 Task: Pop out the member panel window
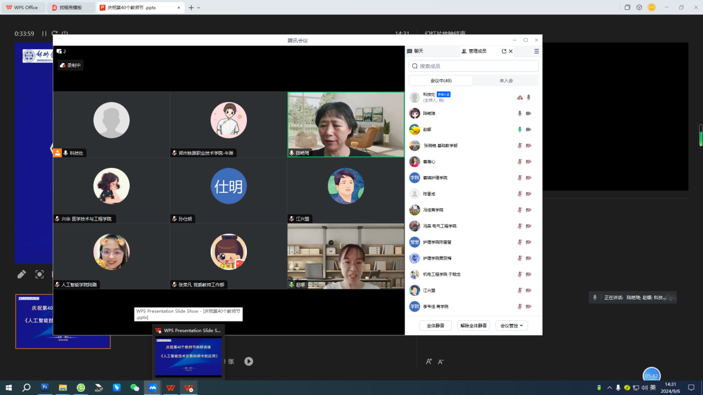tap(504, 51)
